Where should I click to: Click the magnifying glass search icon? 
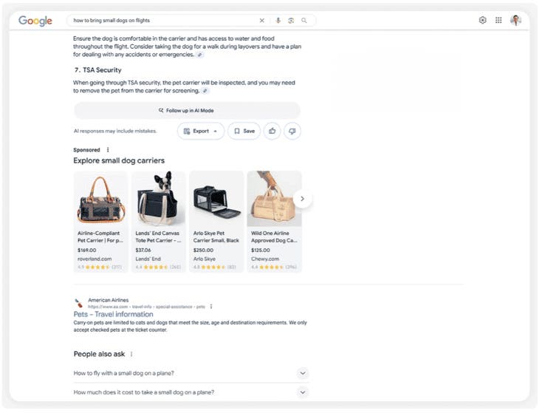[x=304, y=21]
